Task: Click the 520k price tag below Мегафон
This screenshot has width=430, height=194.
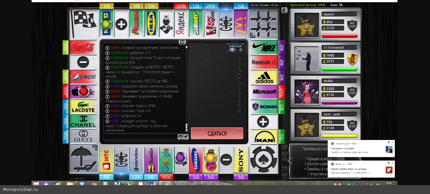Action: point(136,177)
